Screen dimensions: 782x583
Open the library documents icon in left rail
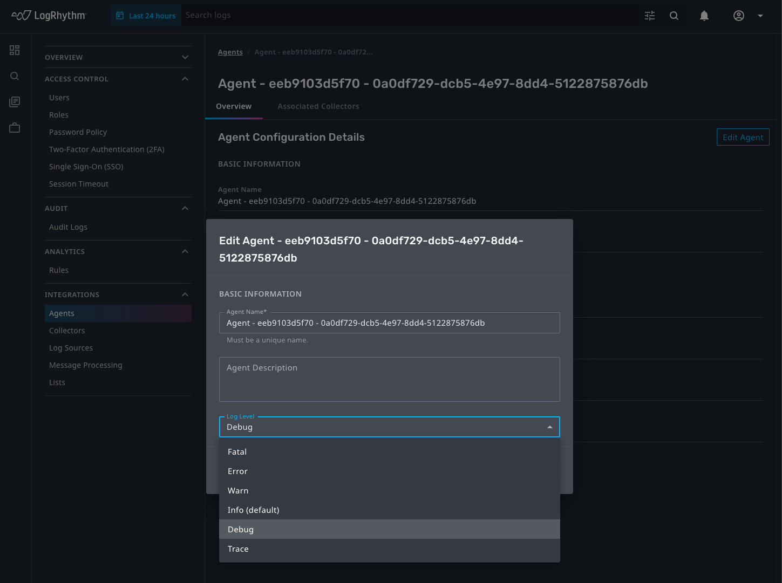point(15,102)
